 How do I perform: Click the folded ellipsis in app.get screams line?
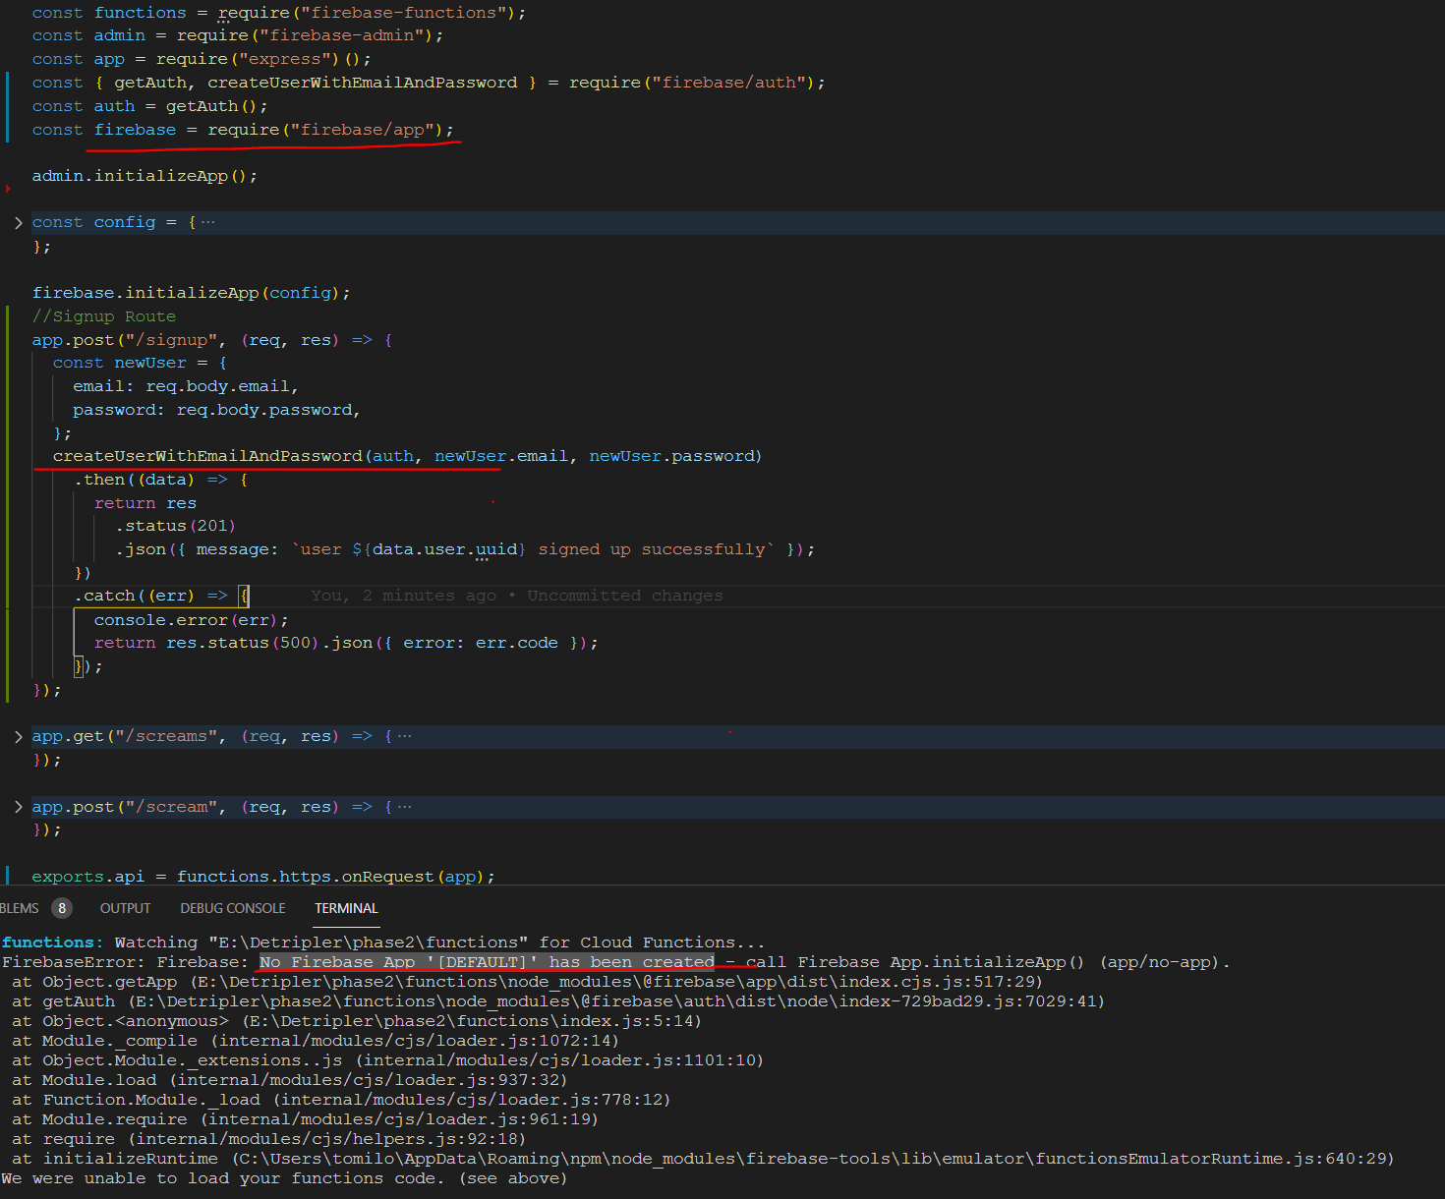404,736
